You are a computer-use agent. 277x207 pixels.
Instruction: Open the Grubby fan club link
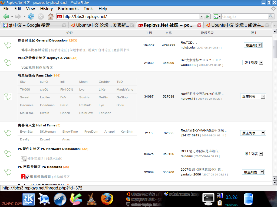tap(104, 82)
